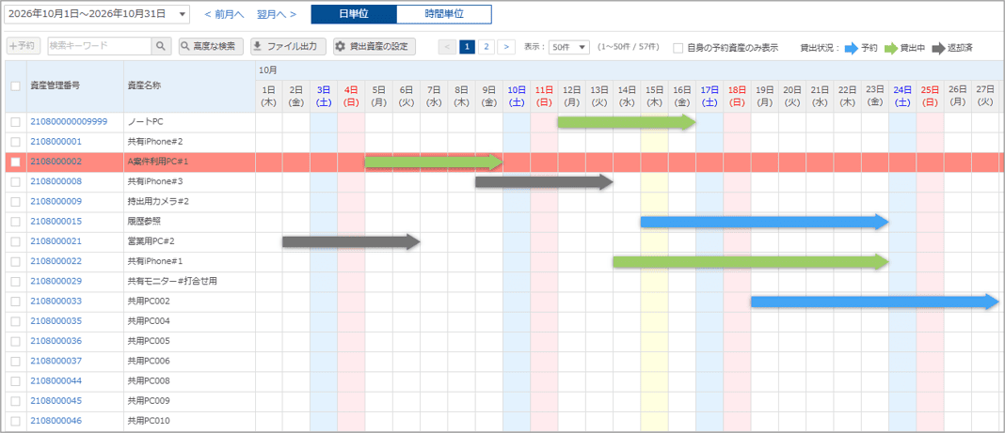This screenshot has height=433, width=1005.
Task: Open asset 210800000009999
Action: click(x=69, y=121)
